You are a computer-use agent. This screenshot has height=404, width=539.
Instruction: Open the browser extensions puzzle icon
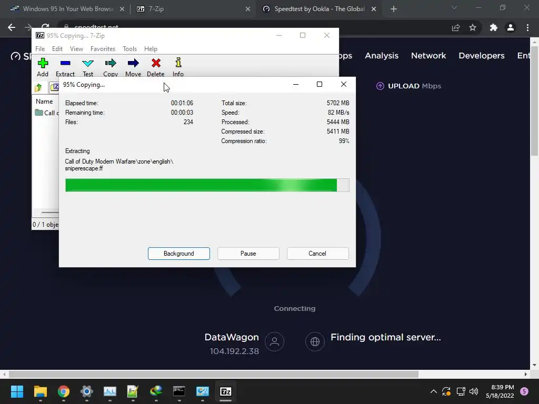pos(494,27)
